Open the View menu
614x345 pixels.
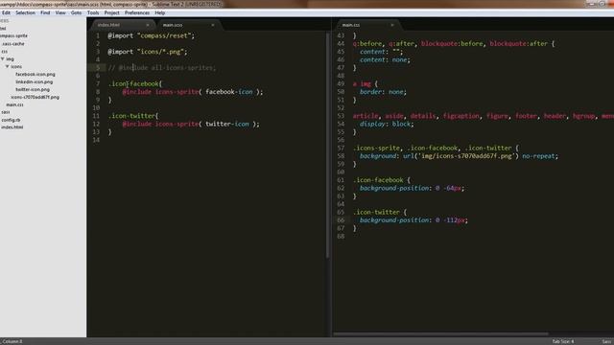pos(60,12)
